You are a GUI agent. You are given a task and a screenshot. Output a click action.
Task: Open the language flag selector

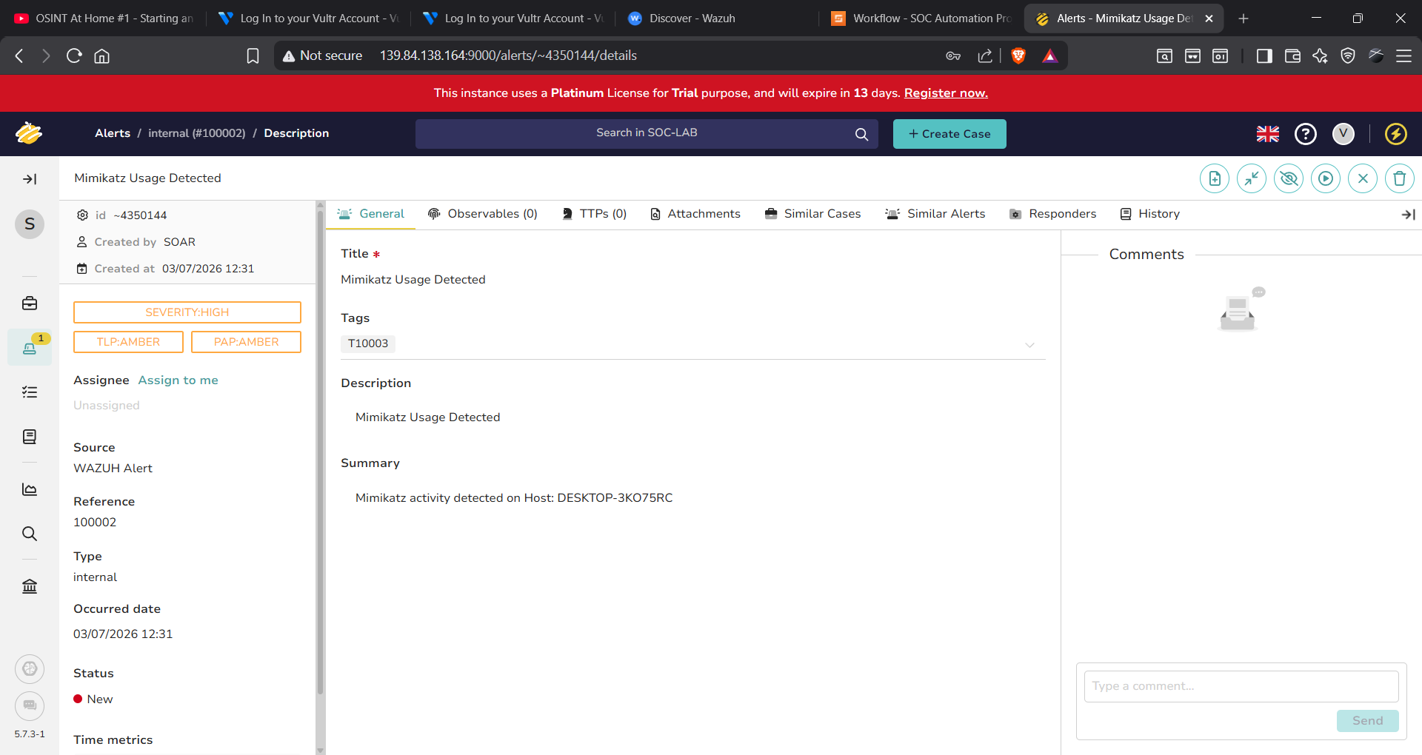pyautogui.click(x=1268, y=134)
